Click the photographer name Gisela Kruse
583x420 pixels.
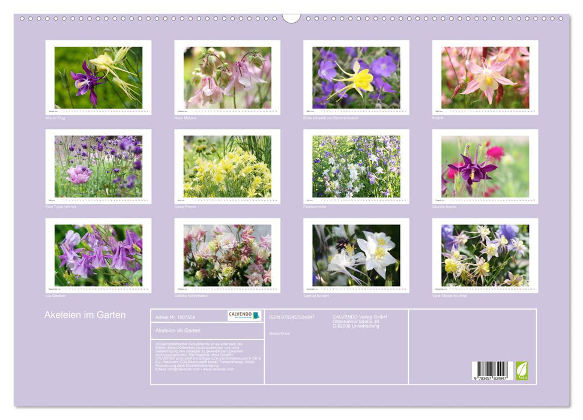coord(279,334)
